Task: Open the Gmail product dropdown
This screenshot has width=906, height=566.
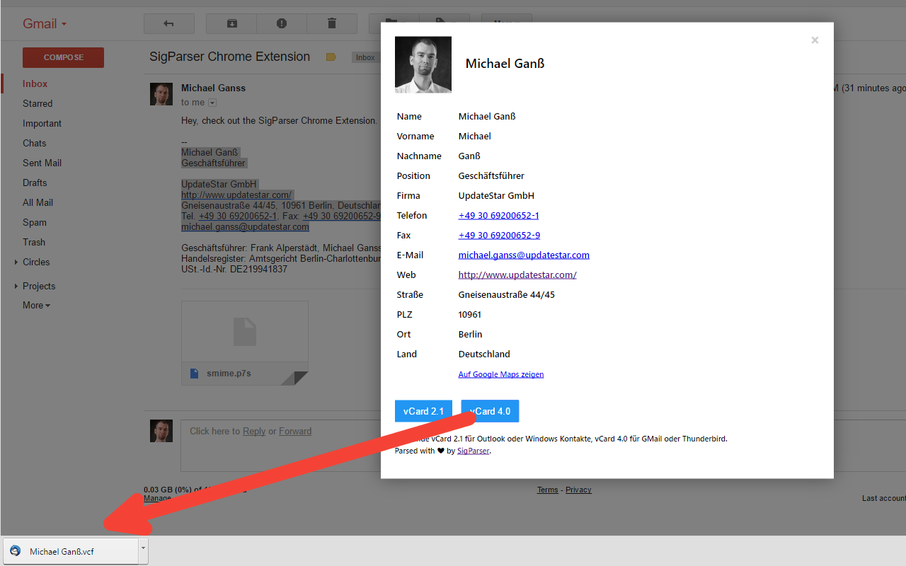Action: (x=45, y=23)
